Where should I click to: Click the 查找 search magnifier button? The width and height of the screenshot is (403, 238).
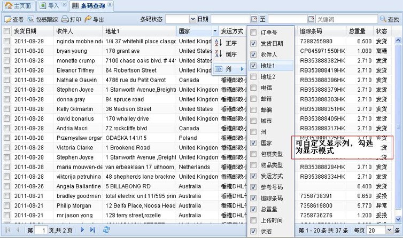coord(390,19)
